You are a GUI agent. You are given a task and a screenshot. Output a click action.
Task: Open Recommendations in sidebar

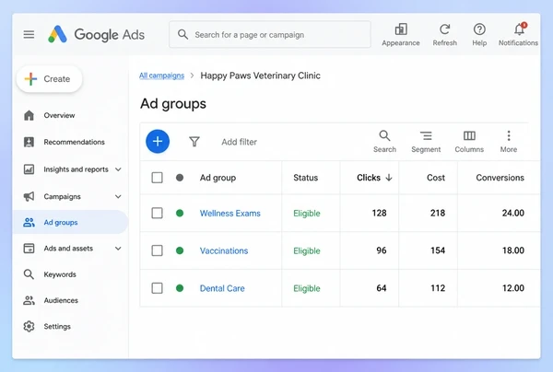(x=74, y=142)
